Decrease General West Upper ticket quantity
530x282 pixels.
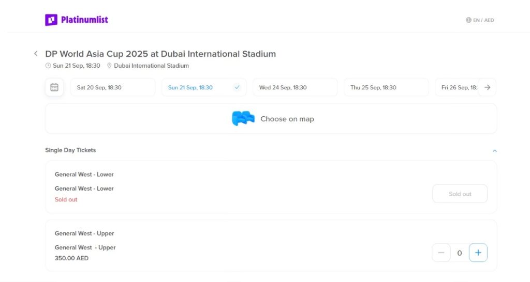(441, 253)
